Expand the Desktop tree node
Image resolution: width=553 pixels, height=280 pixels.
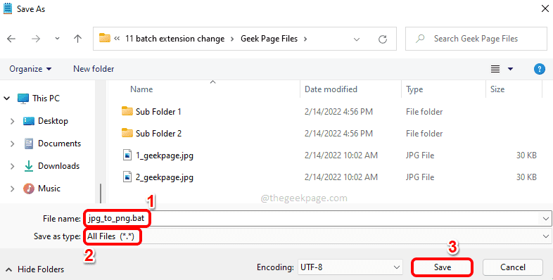pyautogui.click(x=13, y=121)
